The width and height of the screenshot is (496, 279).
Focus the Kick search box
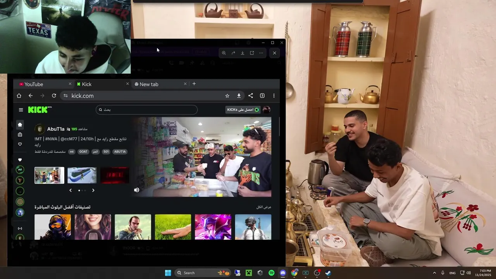pos(146,110)
